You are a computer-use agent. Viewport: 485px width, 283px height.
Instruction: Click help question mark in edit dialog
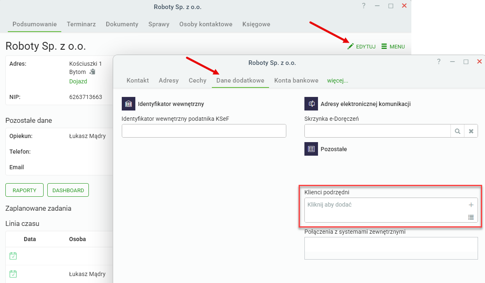[x=439, y=62]
